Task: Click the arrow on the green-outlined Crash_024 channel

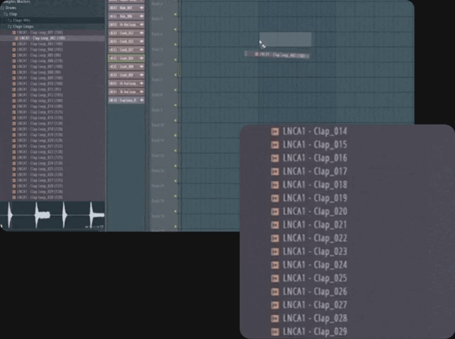Action: coord(141,58)
